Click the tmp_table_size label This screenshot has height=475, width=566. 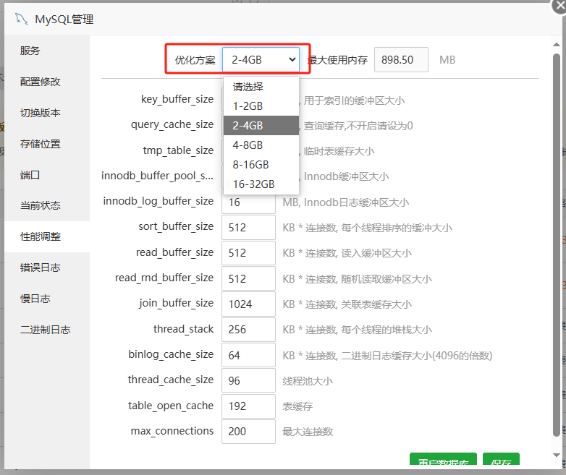(178, 150)
